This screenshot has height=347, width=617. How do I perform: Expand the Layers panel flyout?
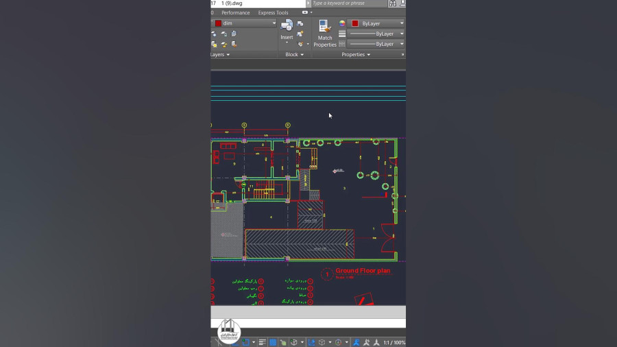pyautogui.click(x=220, y=55)
